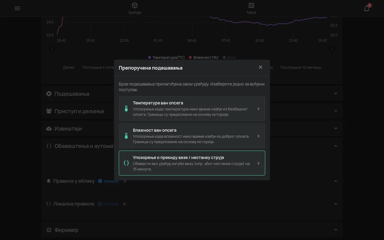This screenshot has width=384, height=240.
Task: Toggle the Влажност(%) chart legend
Action: pyautogui.click(x=204, y=57)
